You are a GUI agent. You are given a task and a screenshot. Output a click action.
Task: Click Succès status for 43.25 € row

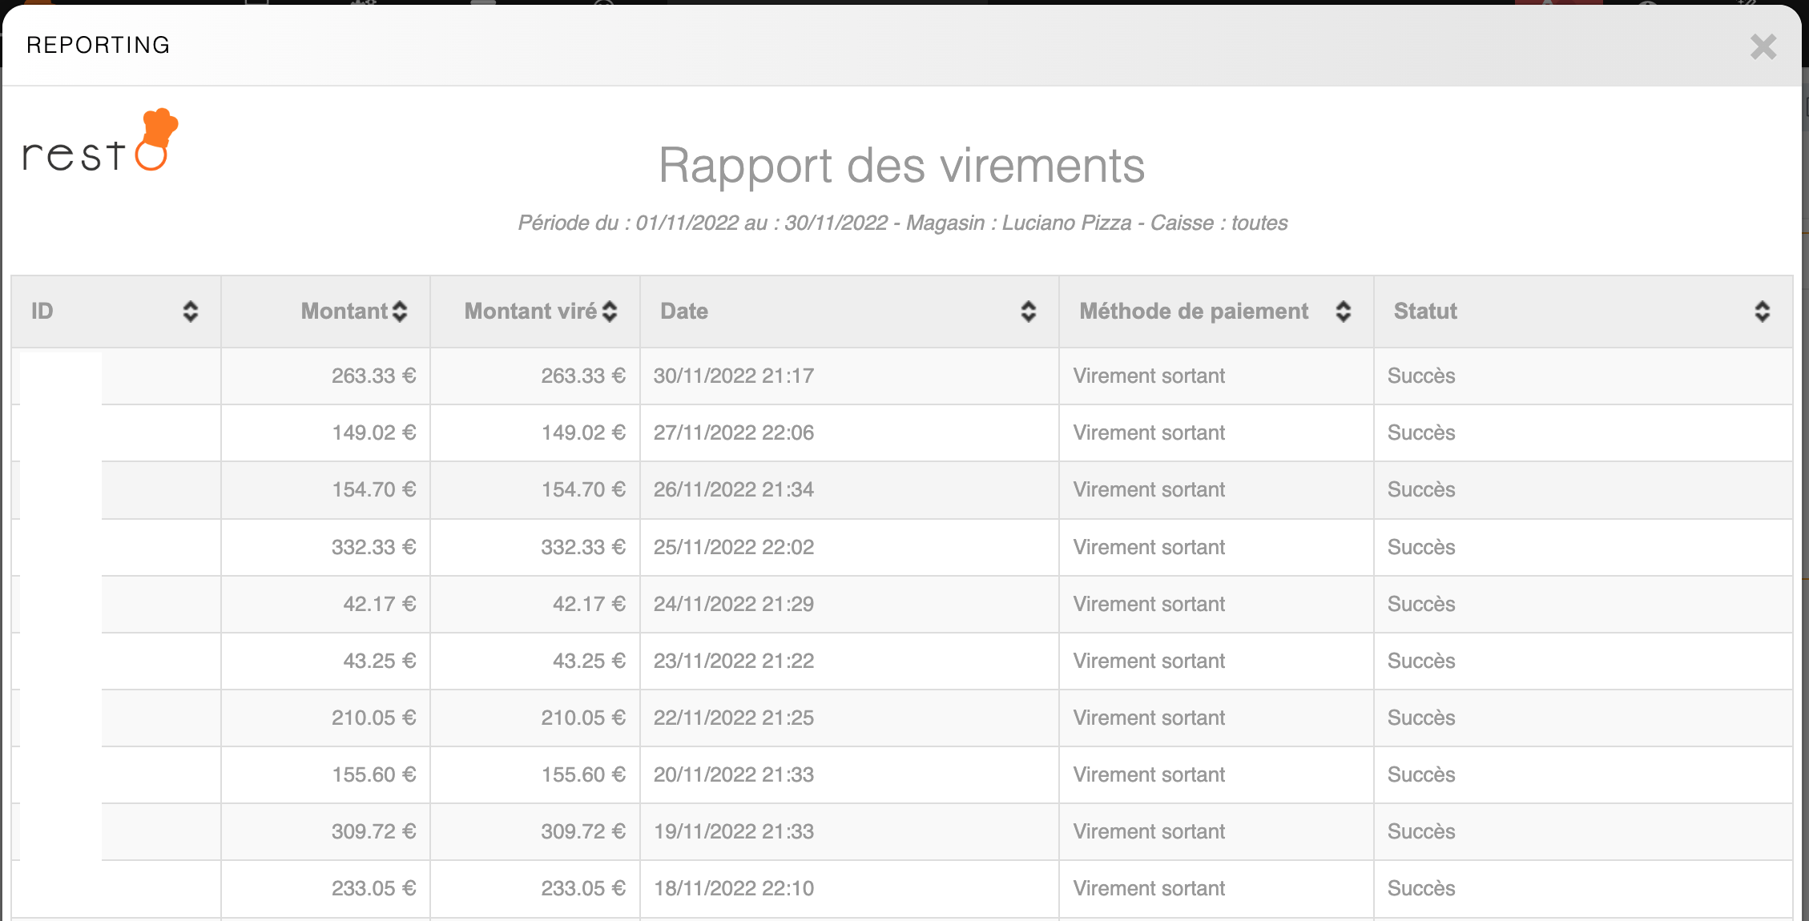tap(1420, 662)
